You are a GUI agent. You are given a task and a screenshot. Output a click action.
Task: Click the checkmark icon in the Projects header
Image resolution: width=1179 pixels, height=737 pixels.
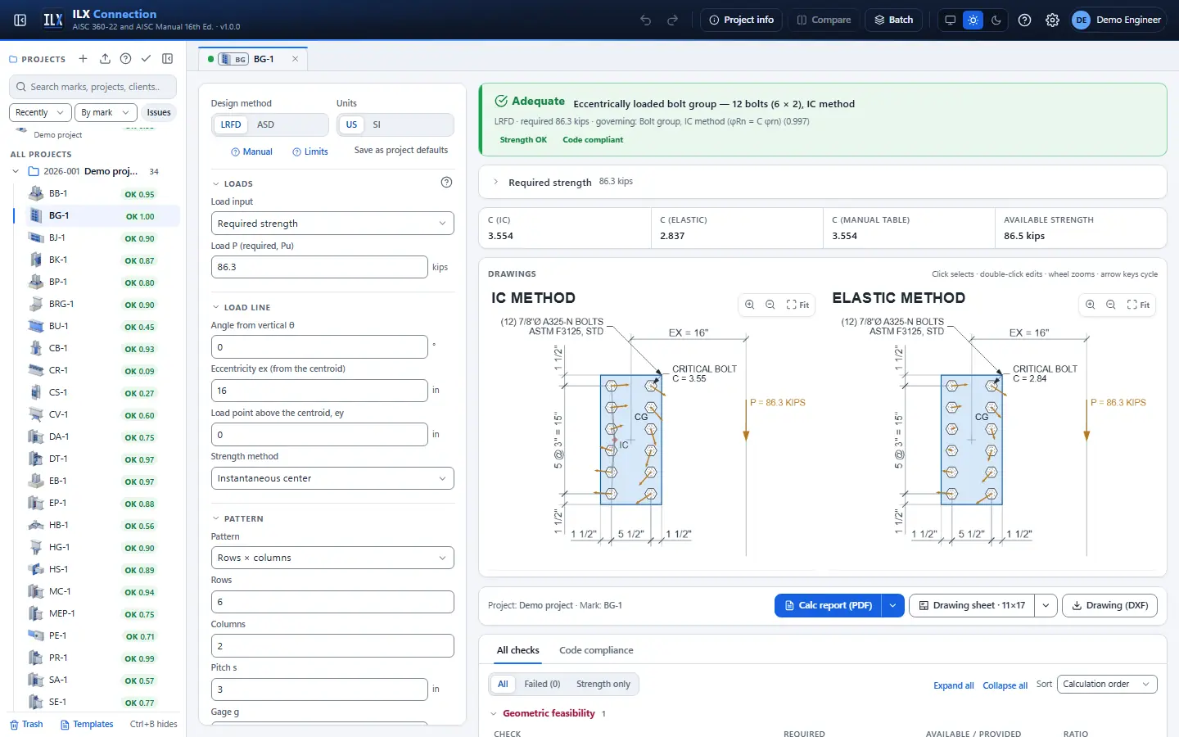146,59
